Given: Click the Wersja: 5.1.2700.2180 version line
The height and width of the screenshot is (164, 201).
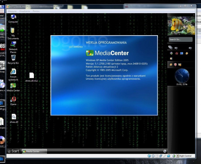Looking at the screenshot, I should tap(117, 64).
